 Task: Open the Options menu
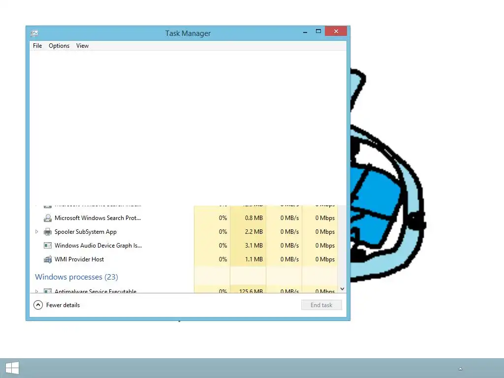(x=59, y=46)
